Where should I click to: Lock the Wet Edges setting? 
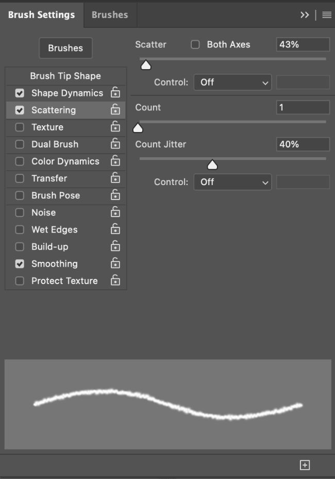click(x=115, y=229)
